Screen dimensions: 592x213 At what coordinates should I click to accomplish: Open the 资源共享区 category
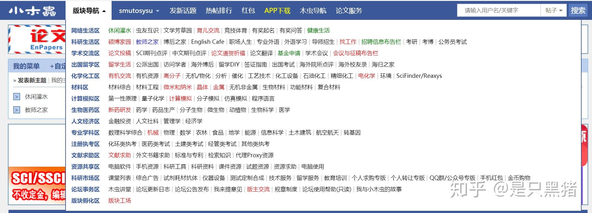point(85,167)
